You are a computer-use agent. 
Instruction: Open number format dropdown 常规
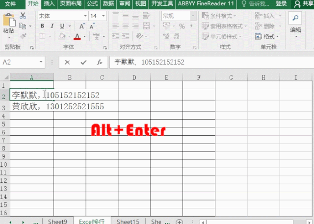193,16
